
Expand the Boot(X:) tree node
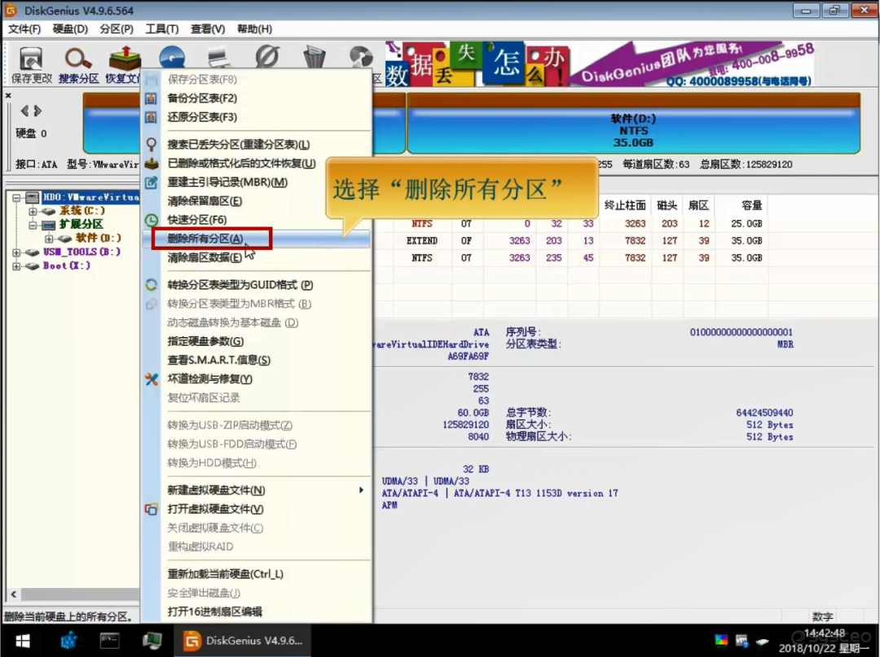[17, 266]
